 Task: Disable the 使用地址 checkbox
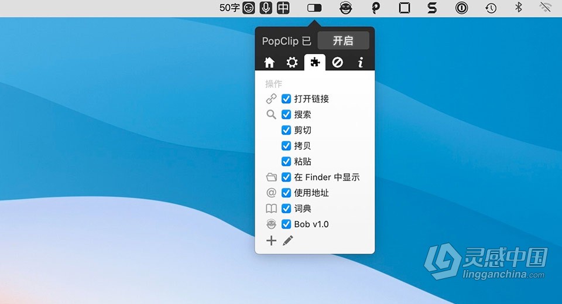pyautogui.click(x=286, y=193)
